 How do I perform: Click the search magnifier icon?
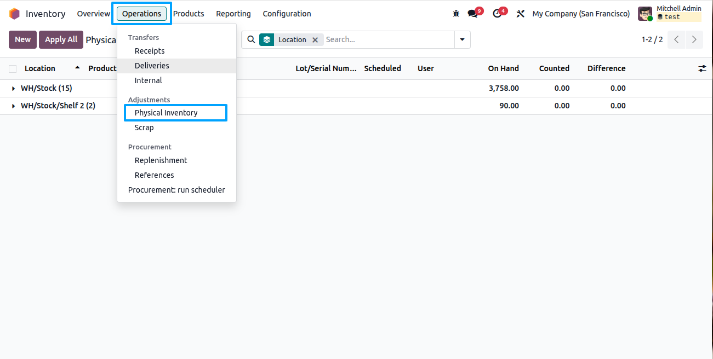point(251,39)
